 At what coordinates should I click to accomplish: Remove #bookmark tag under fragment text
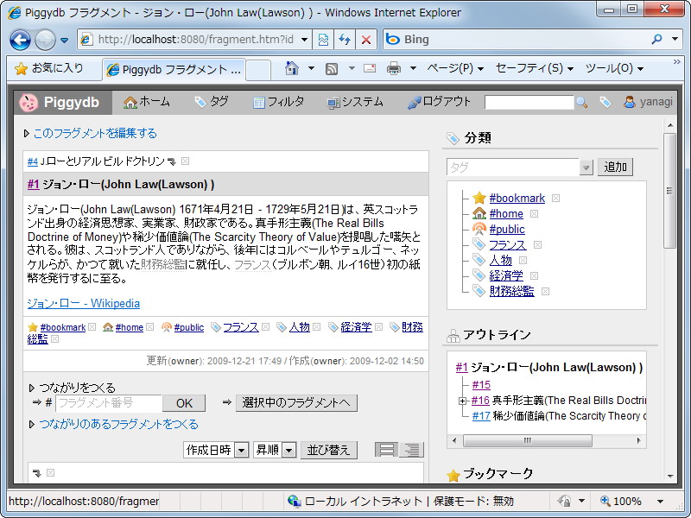pyautogui.click(x=92, y=327)
